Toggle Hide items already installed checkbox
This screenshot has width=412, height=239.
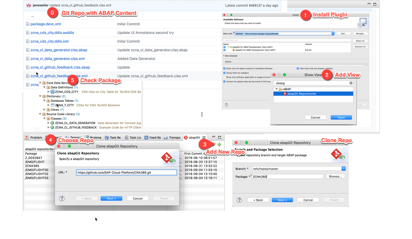(x=298, y=69)
